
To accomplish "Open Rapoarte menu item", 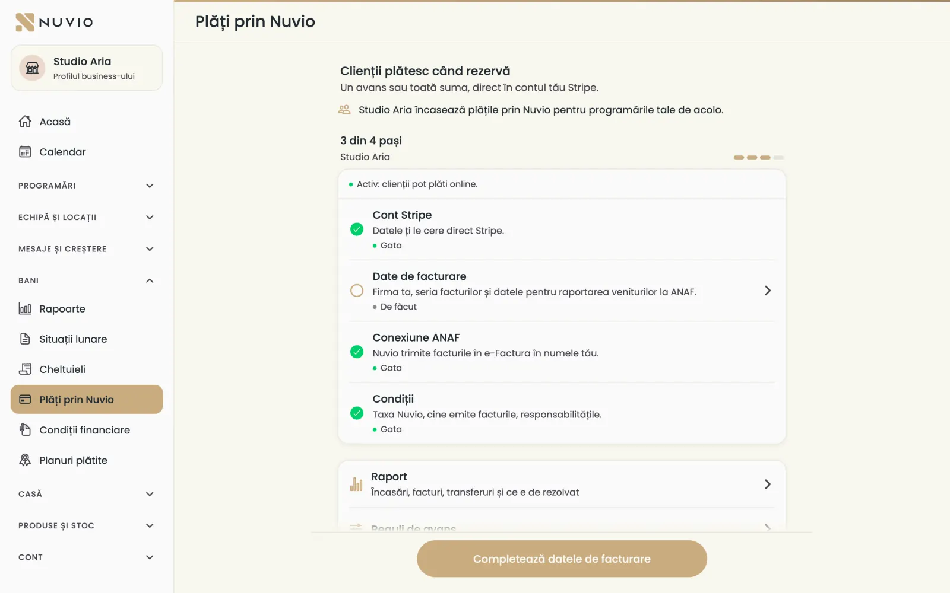I will coord(87,309).
